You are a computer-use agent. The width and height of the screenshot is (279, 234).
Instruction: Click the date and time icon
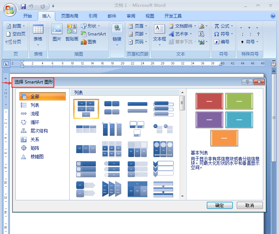coord(201,34)
